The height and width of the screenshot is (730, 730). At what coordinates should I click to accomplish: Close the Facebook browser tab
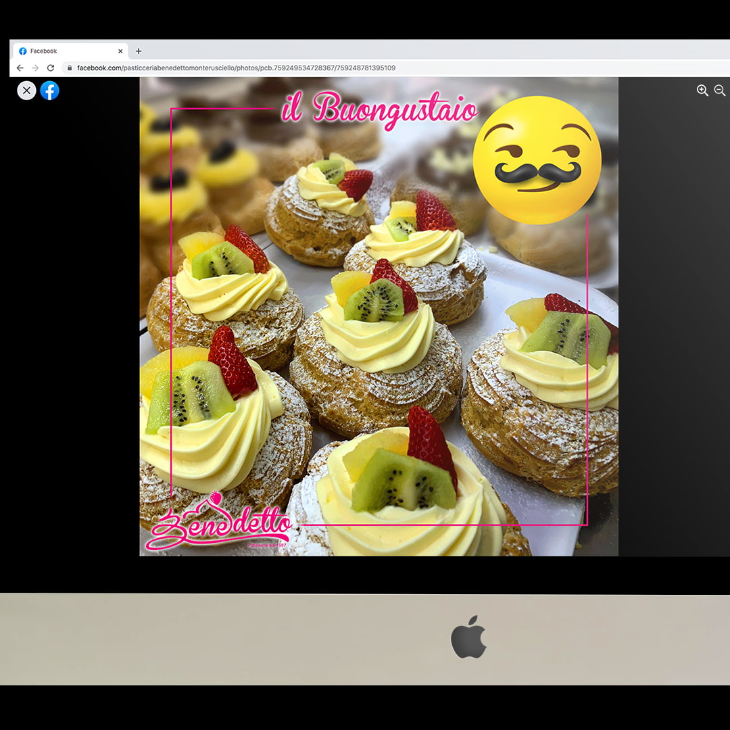[x=120, y=51]
